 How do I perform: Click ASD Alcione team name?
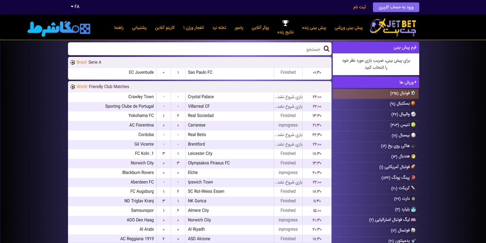(199, 239)
